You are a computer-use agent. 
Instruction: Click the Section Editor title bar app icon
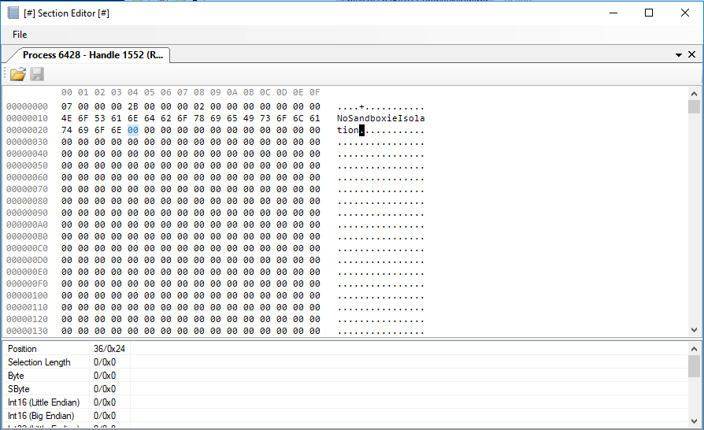pyautogui.click(x=13, y=13)
